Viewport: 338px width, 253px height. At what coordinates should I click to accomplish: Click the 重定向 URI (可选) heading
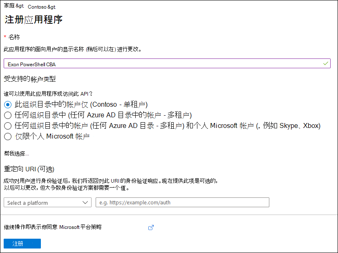click(x=29, y=169)
